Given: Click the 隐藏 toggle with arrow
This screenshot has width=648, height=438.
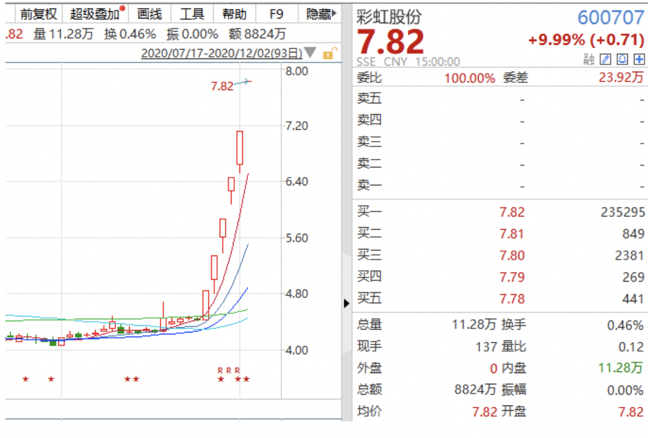Looking at the screenshot, I should (x=321, y=14).
